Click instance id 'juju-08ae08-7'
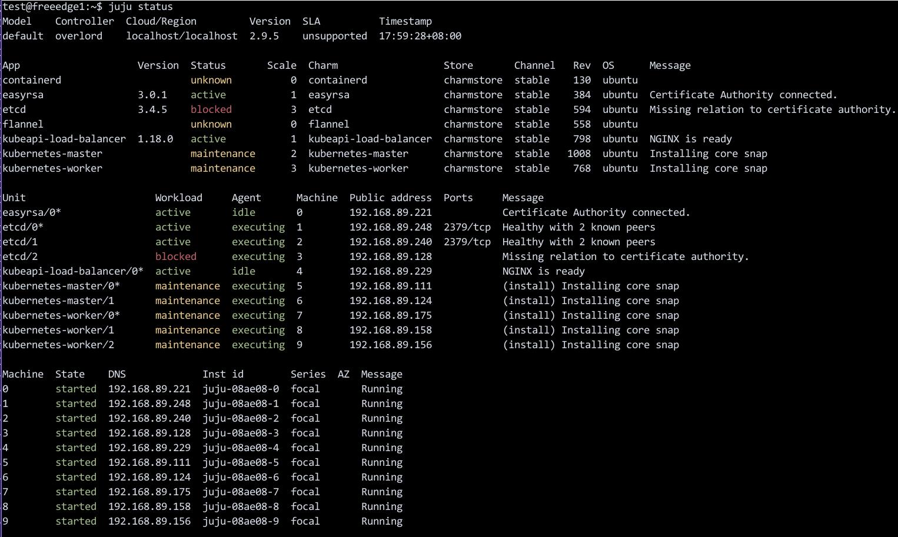 (241, 492)
